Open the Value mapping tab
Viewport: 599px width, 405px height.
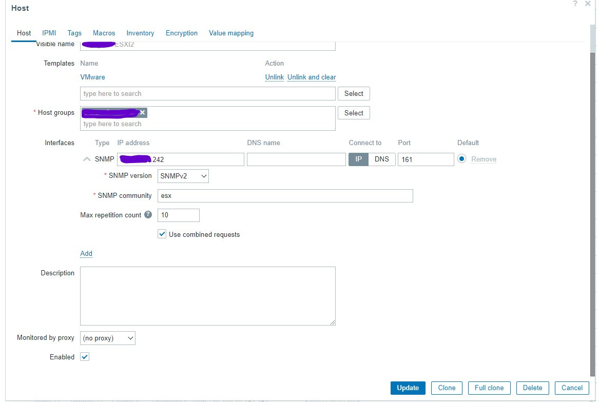coord(231,33)
